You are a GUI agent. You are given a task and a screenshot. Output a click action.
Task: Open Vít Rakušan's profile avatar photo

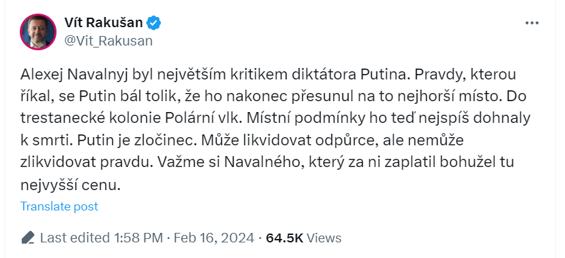coord(38,32)
